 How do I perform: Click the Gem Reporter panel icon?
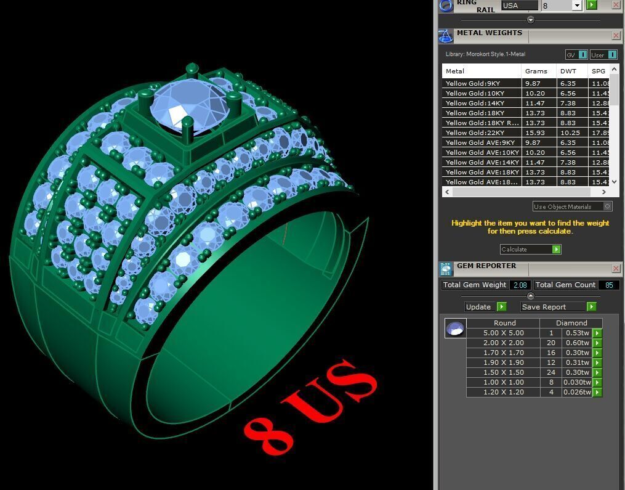click(x=446, y=269)
